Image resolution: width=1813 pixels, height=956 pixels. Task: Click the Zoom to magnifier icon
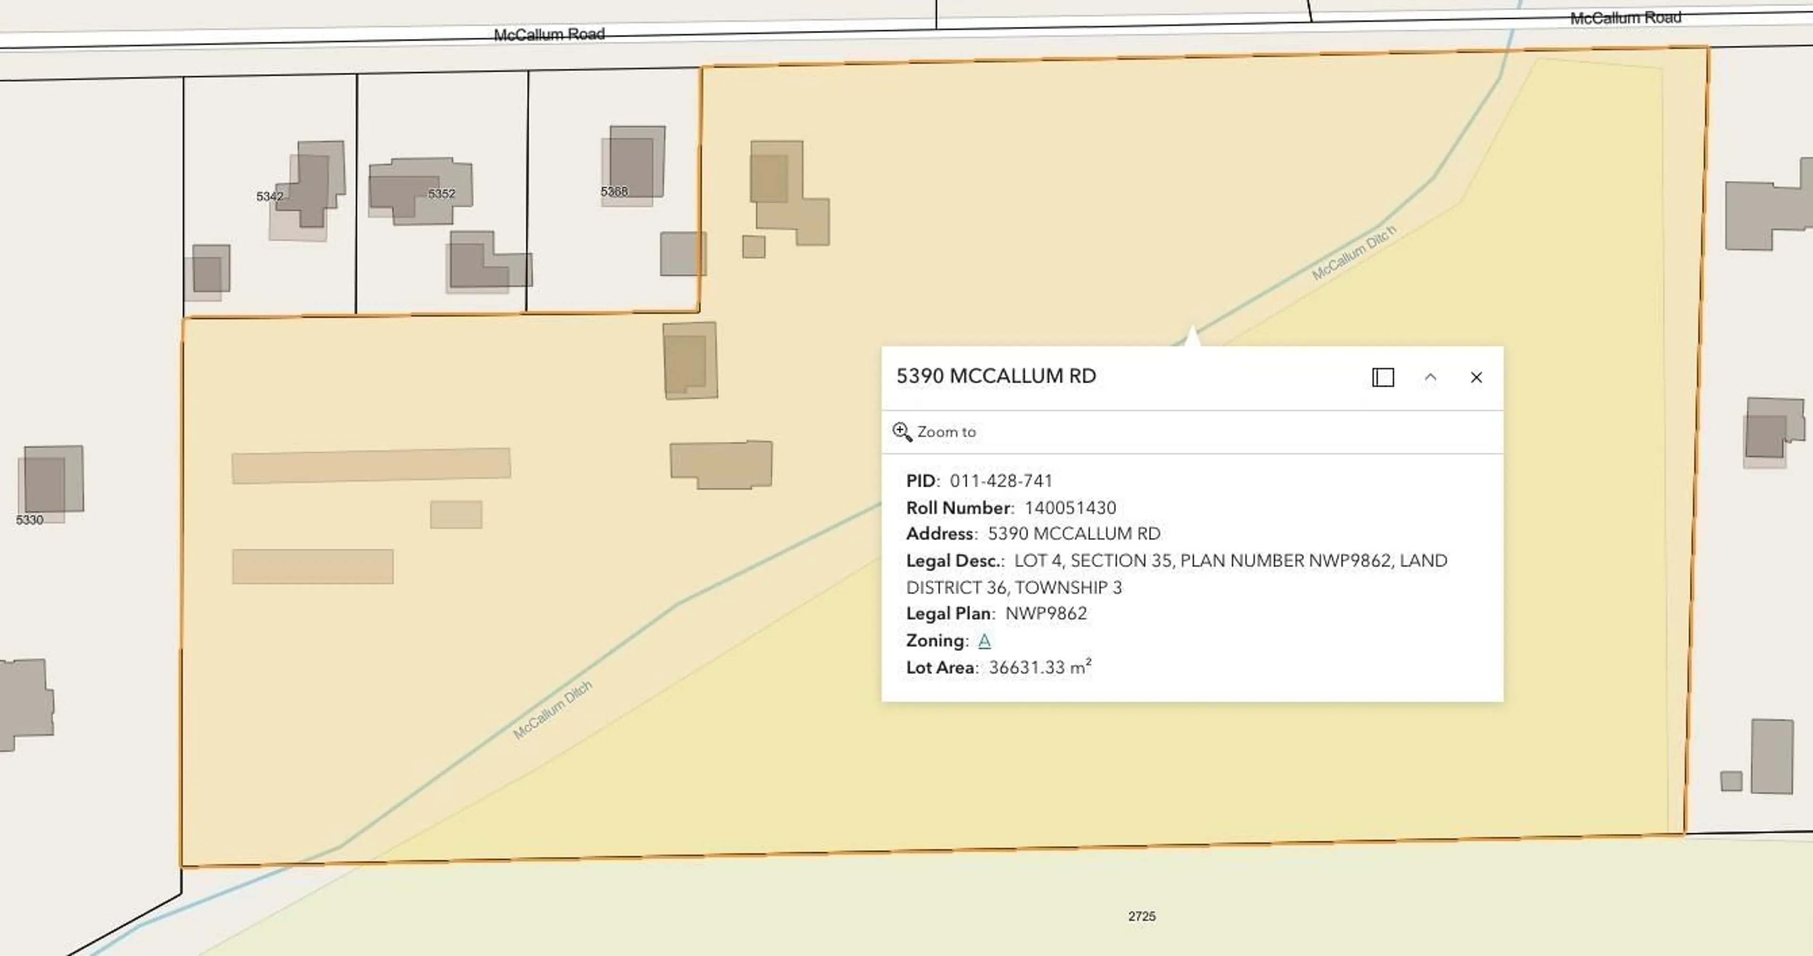(902, 431)
